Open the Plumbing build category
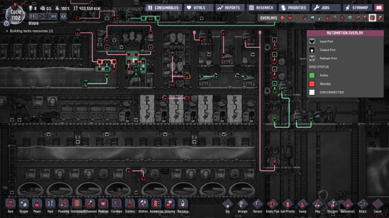This screenshot has width=389, height=218. 64,205
